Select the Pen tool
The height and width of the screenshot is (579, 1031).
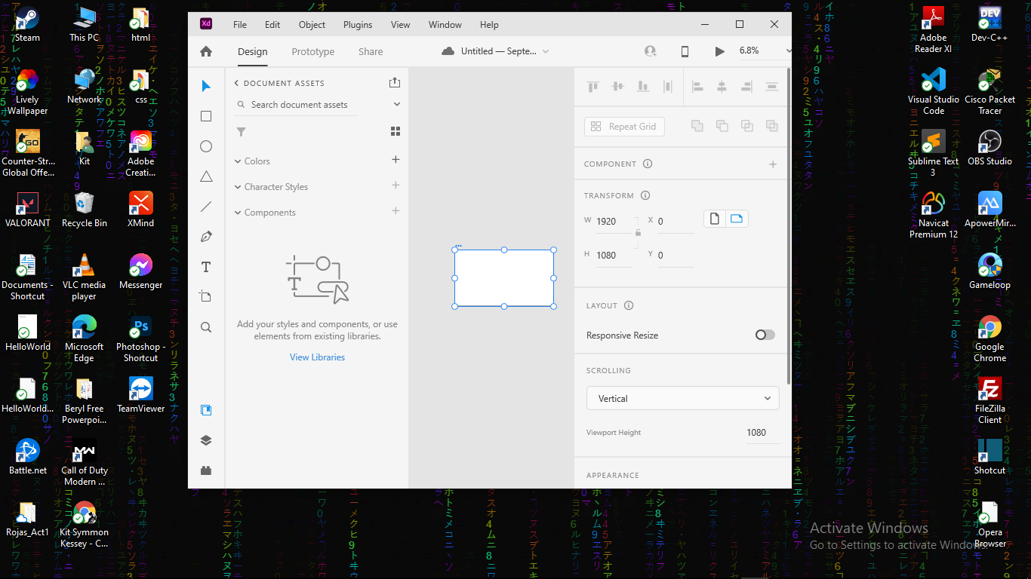206,237
